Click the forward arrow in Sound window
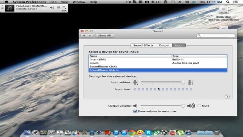Viewport: 243px width, 137px height. [x=90, y=35]
